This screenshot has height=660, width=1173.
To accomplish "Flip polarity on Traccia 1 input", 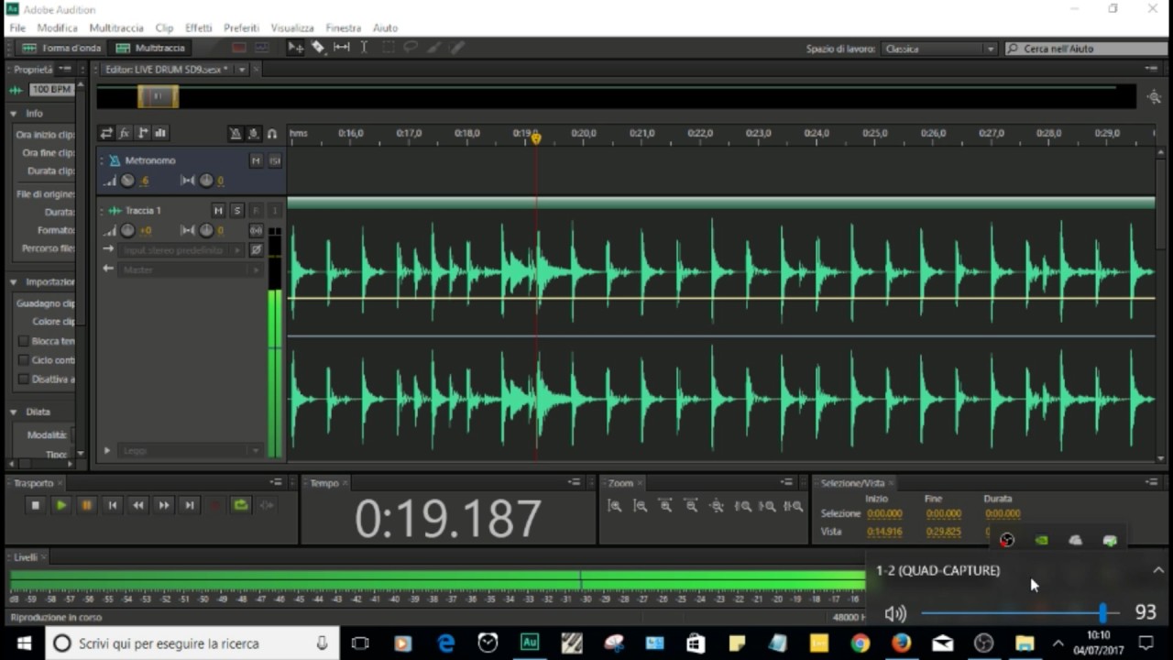I will coord(257,250).
